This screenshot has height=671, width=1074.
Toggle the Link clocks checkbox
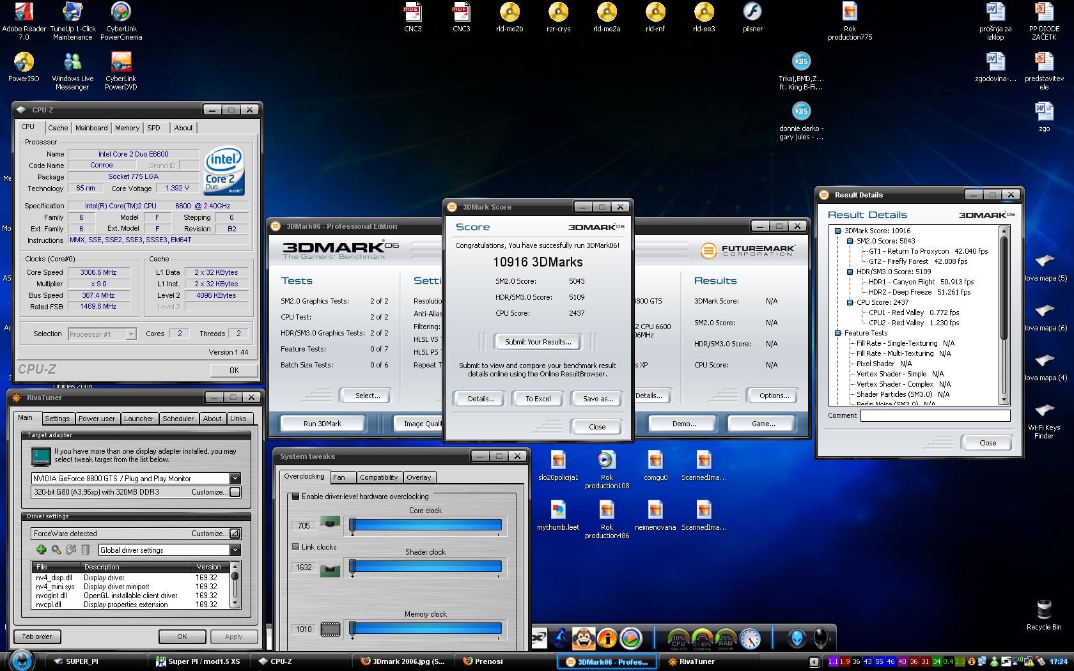(295, 547)
